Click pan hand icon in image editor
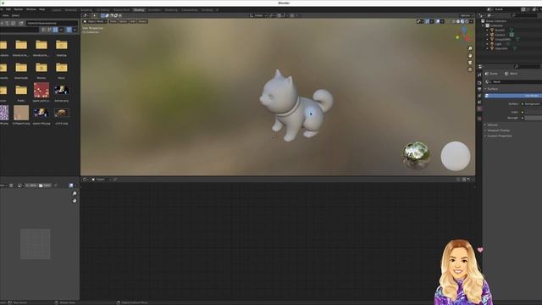 [75, 201]
